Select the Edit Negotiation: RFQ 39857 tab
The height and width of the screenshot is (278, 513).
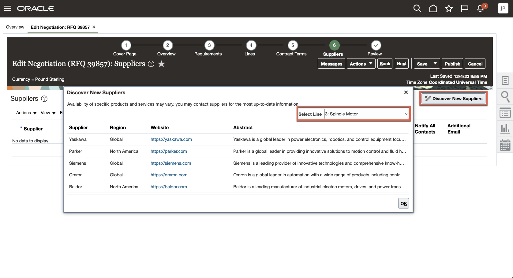click(60, 27)
